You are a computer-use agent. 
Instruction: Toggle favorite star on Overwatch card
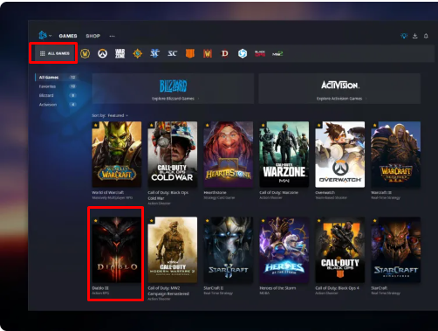click(x=318, y=126)
